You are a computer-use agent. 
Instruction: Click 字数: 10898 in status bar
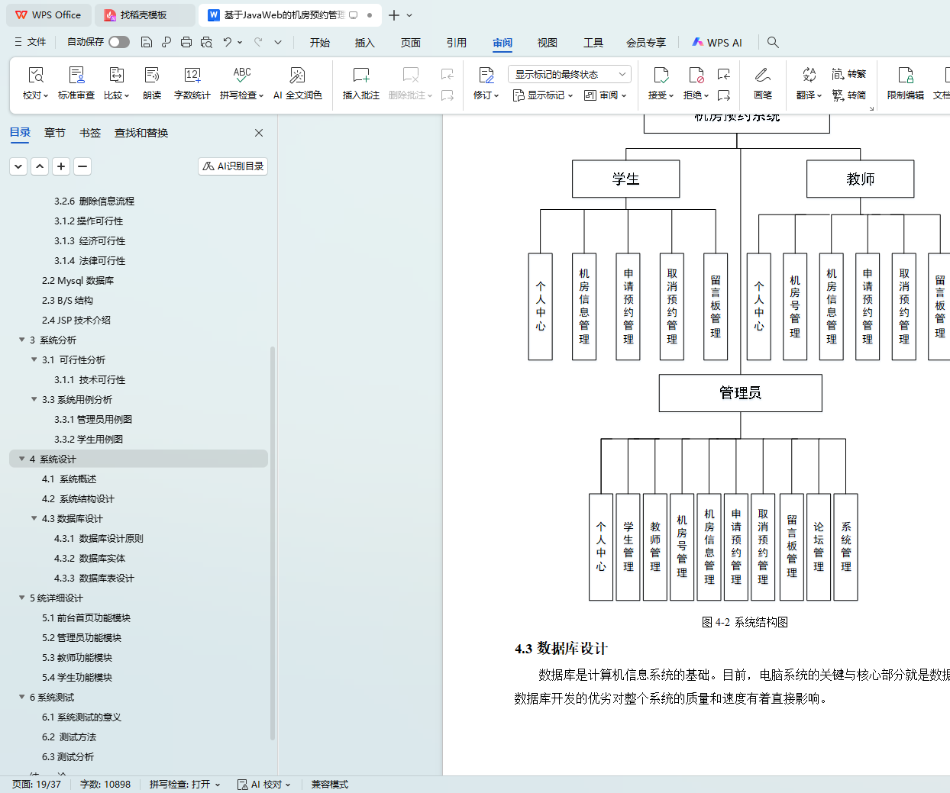point(105,785)
